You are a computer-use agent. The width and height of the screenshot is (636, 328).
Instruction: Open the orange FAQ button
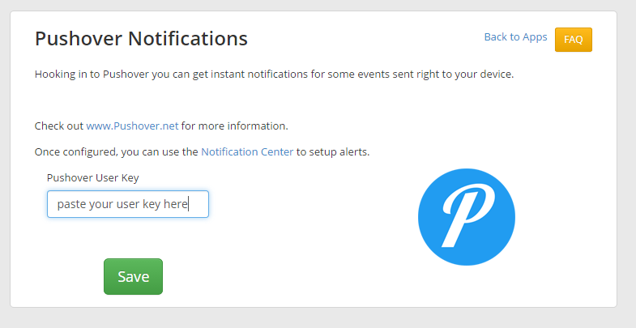(573, 39)
